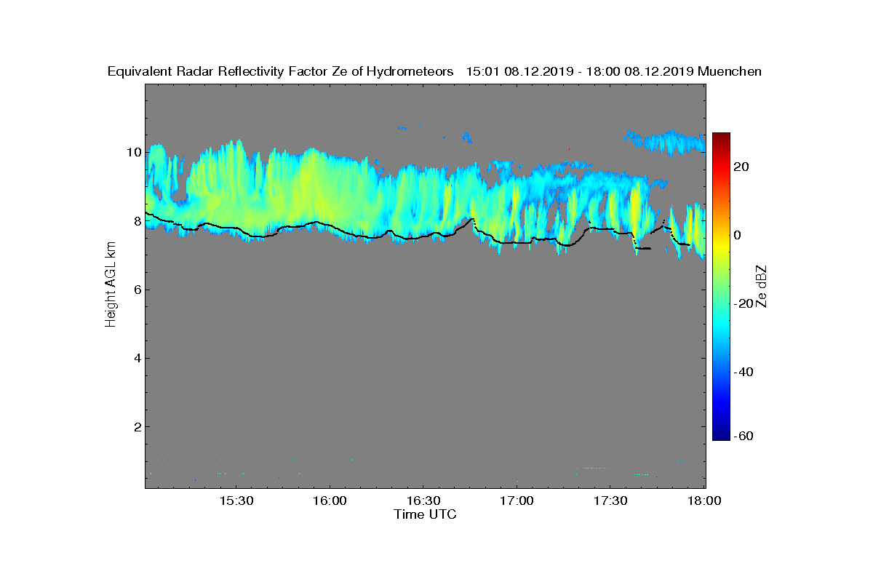Viewport: 873px width, 582px height.
Task: Click the plot title text
Action: 434,71
